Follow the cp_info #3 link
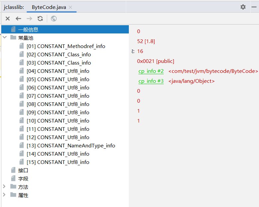Image resolution: width=259 pixels, height=207 pixels. 151,81
